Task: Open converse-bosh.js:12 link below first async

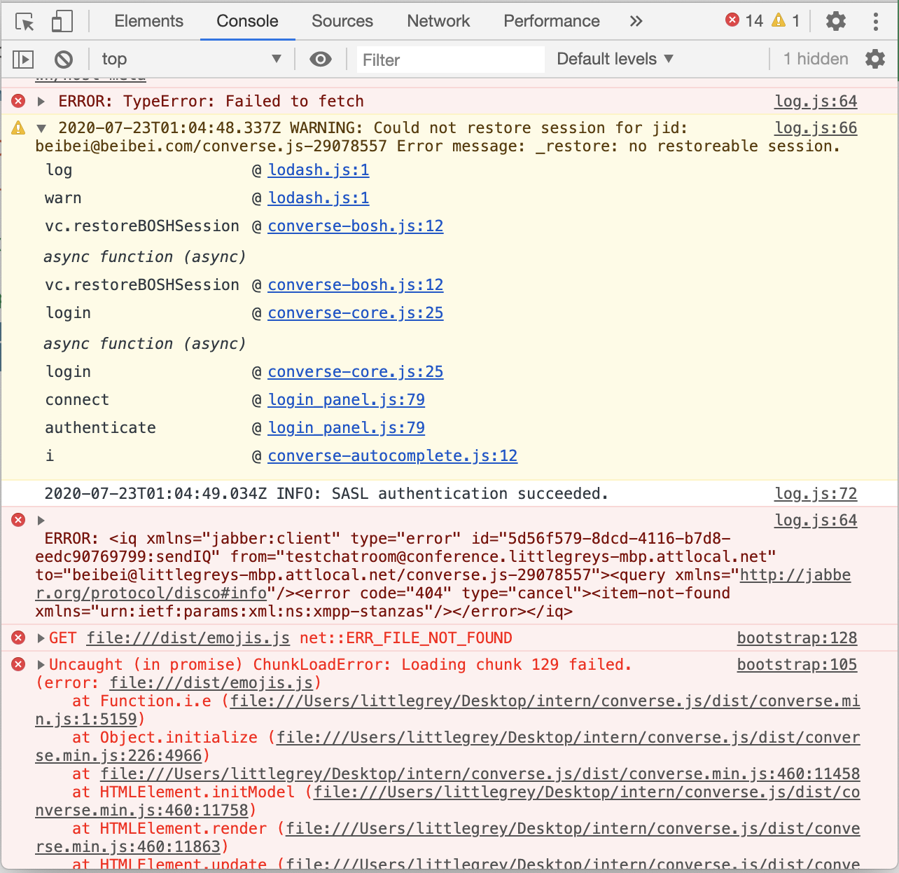Action: pos(356,285)
